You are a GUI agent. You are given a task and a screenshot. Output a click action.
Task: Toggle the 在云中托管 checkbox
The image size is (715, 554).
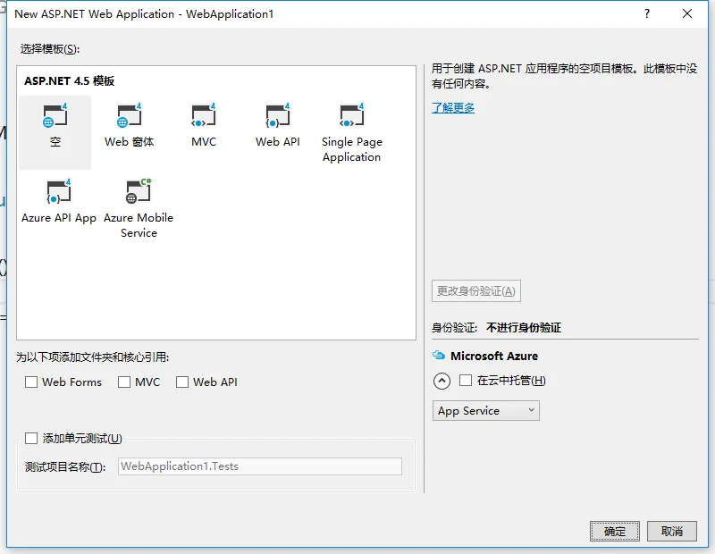click(x=466, y=381)
